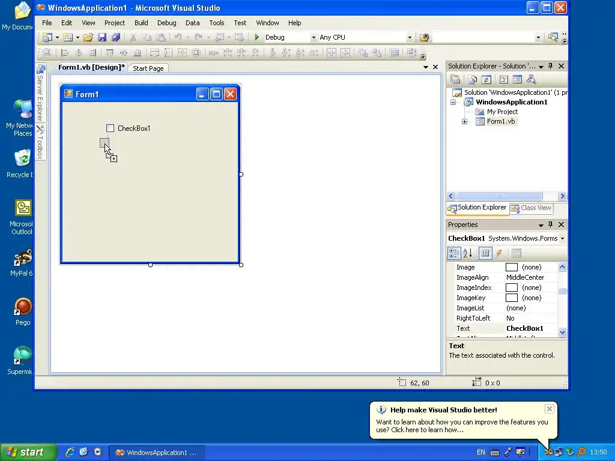Click Show All Files in Solution Explorer

point(472,80)
